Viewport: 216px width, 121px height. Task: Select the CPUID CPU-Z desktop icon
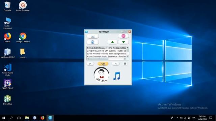(7, 84)
